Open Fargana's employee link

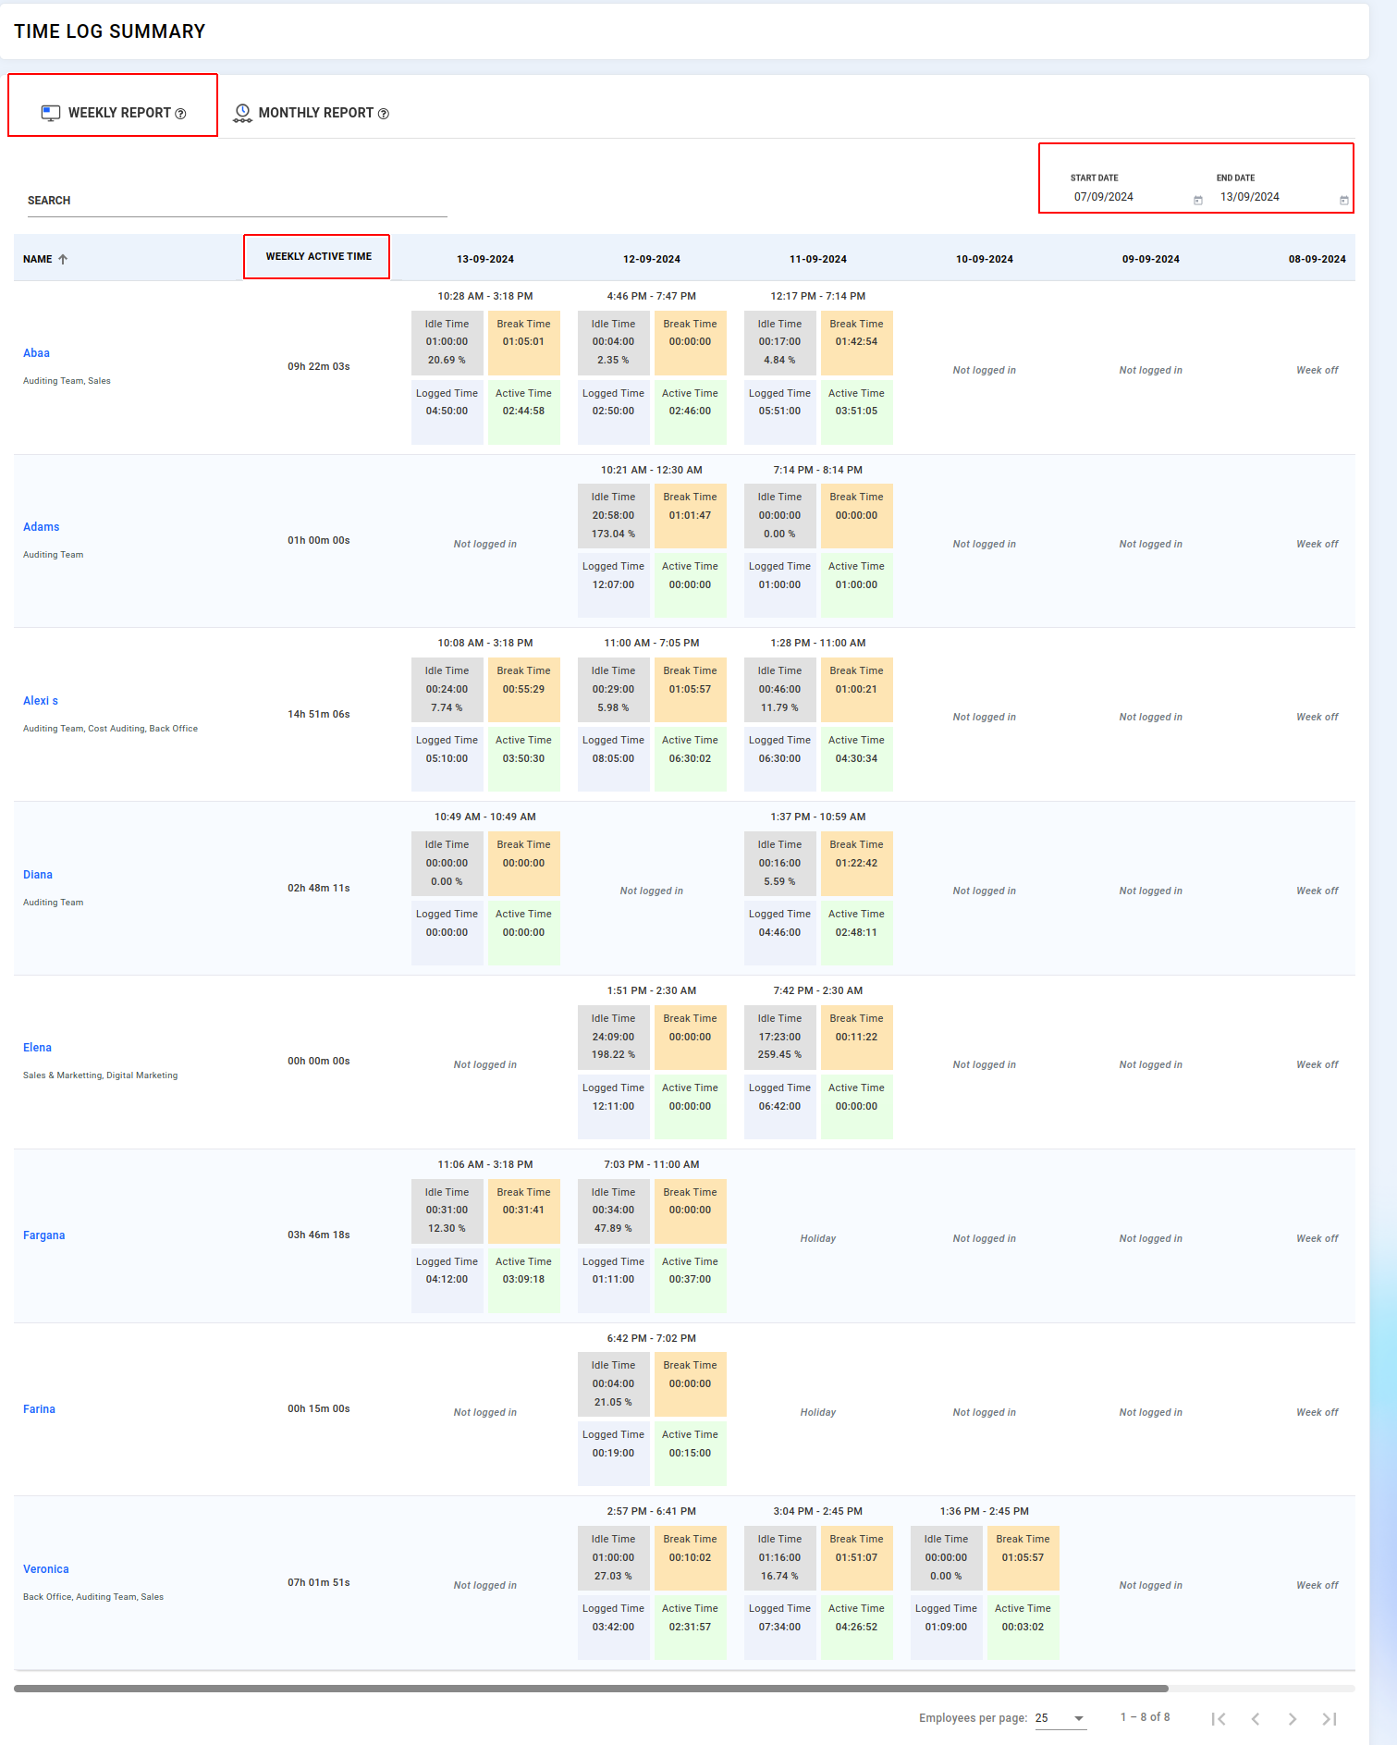44,1235
